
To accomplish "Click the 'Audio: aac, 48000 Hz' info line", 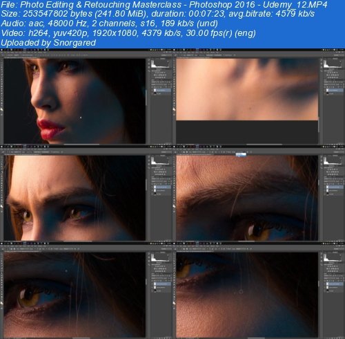I will tap(109, 24).
